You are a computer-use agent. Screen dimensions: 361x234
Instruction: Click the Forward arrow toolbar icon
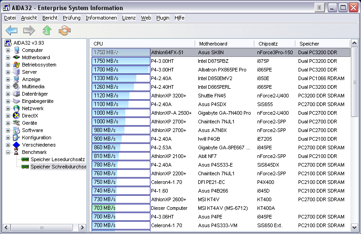pos(29,31)
